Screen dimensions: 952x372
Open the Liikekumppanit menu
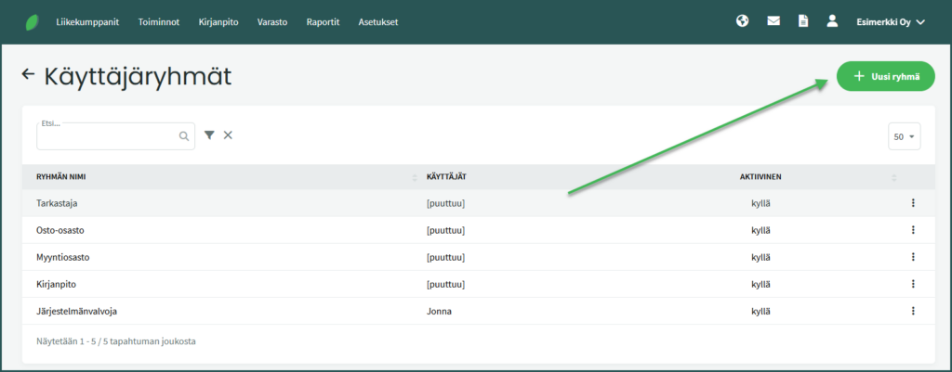pyautogui.click(x=87, y=21)
